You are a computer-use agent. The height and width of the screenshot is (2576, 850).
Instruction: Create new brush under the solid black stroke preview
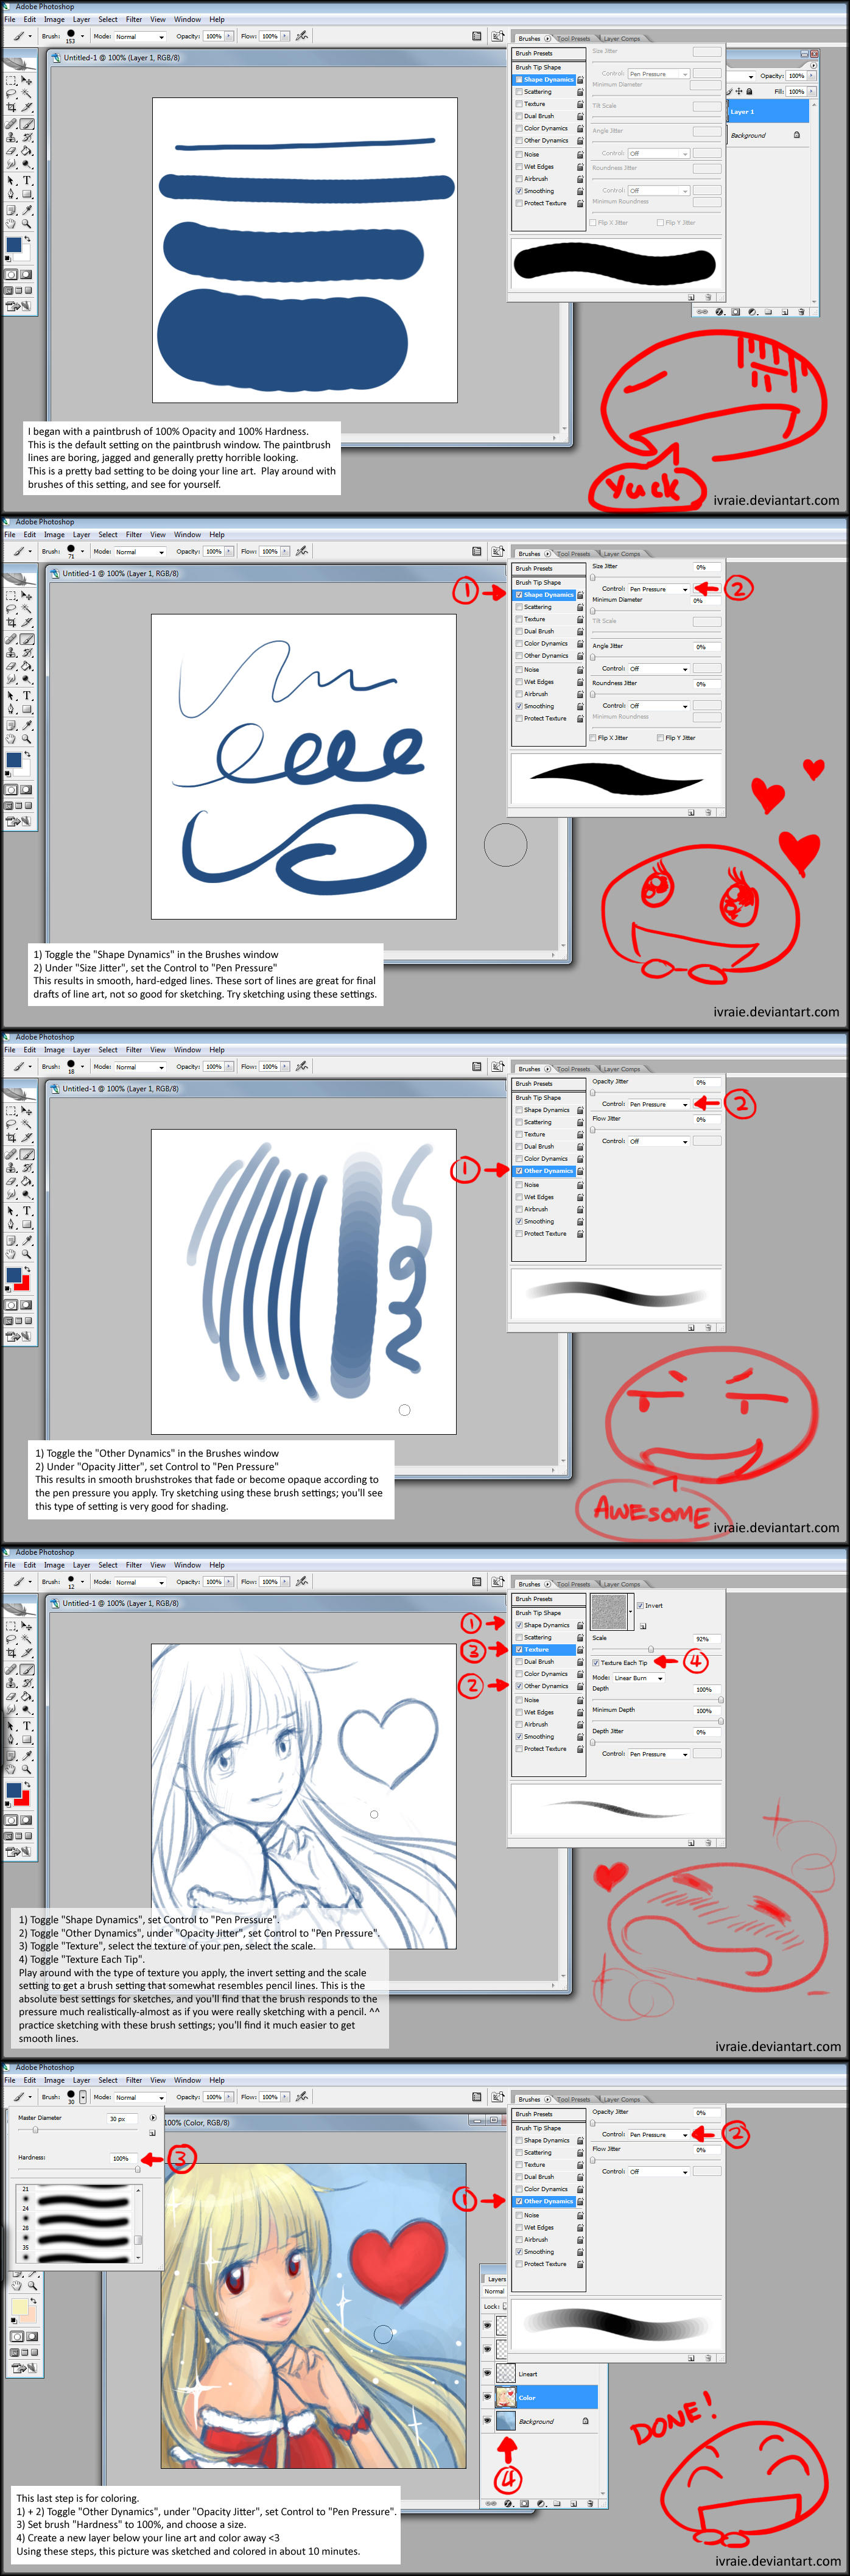coord(691,297)
